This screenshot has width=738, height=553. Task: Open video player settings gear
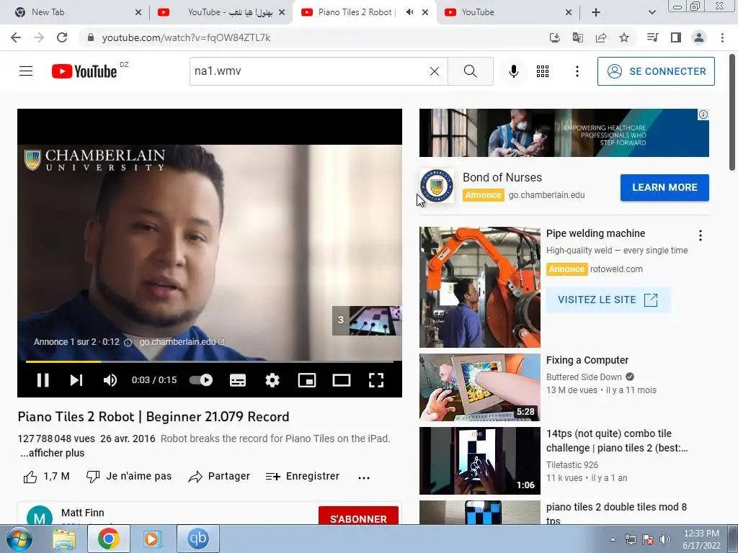coord(272,380)
